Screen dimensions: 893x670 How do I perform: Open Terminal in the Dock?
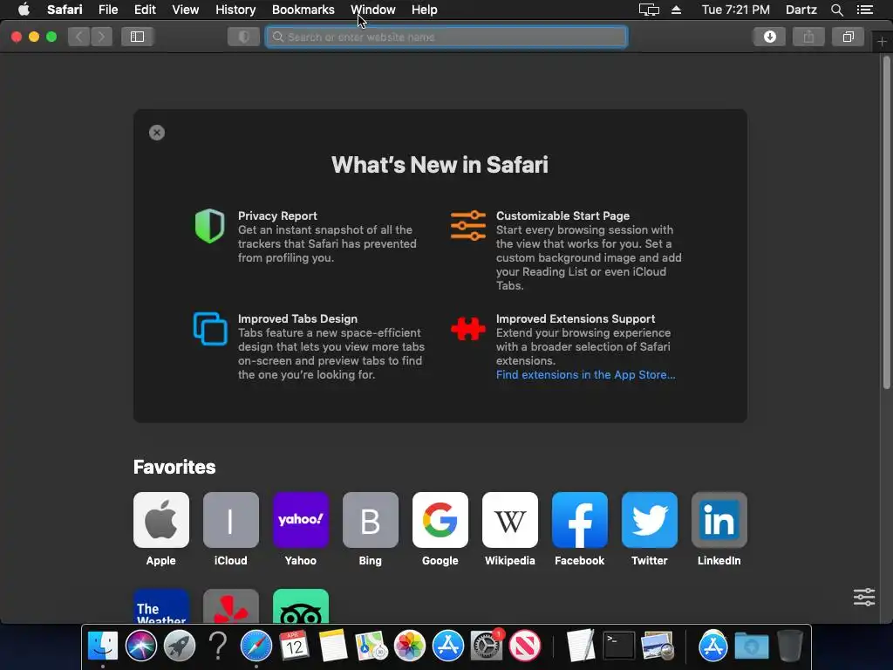coord(619,646)
